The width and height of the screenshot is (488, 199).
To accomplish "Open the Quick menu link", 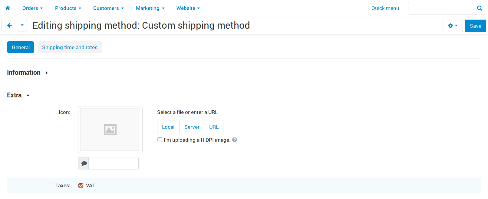I will click(385, 8).
